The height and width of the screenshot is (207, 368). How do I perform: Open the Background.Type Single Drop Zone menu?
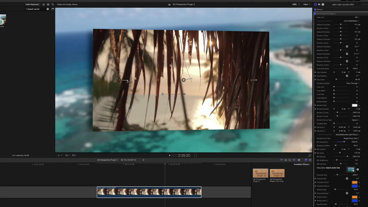coord(352,138)
